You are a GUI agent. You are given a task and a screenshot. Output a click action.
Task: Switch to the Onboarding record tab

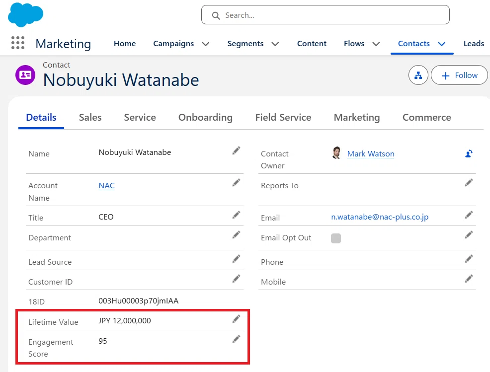click(205, 117)
